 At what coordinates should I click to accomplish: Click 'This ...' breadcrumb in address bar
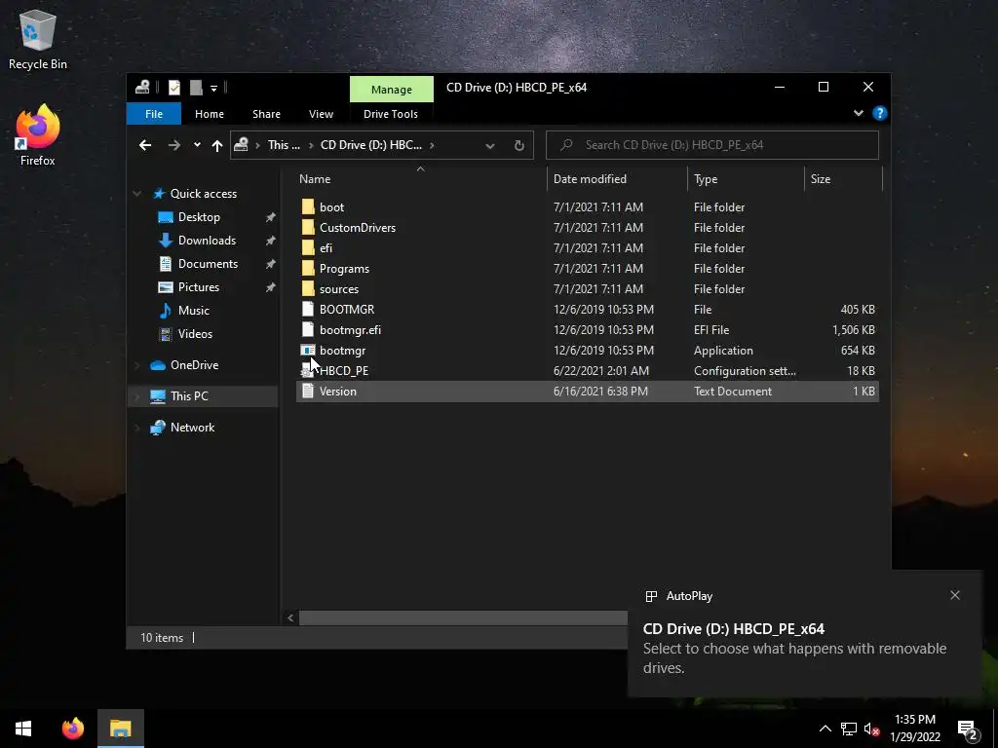click(284, 145)
